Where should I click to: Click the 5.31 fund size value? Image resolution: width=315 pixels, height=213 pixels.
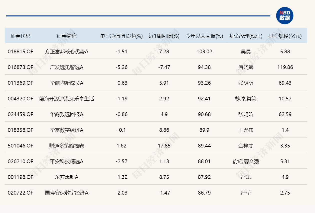point(285,161)
